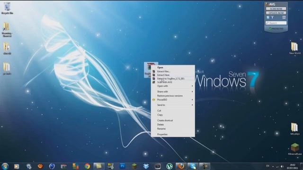Open the New World folder on desktop

294,48
